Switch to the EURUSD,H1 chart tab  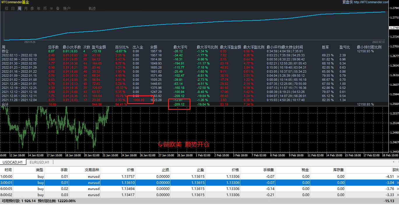[39, 162]
